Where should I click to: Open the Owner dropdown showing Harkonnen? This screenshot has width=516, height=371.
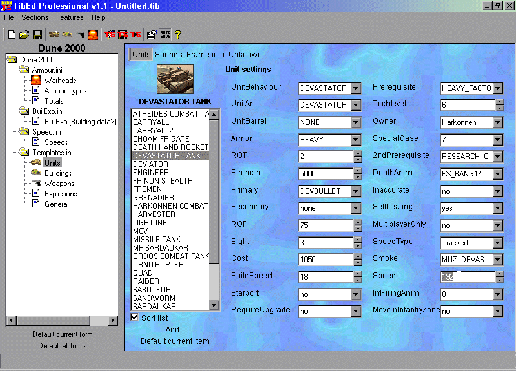click(498, 122)
